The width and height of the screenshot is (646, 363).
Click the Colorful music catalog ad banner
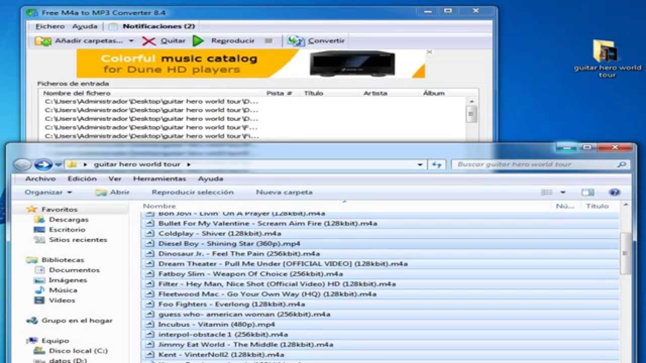(x=251, y=64)
